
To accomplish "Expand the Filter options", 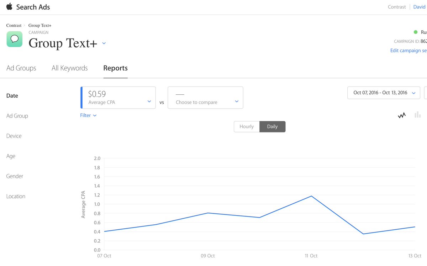I will (x=88, y=115).
